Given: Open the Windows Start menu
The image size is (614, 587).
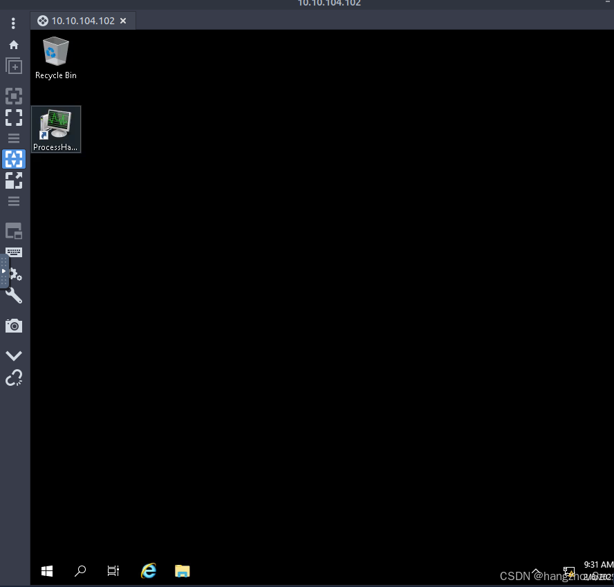Looking at the screenshot, I should point(46,571).
